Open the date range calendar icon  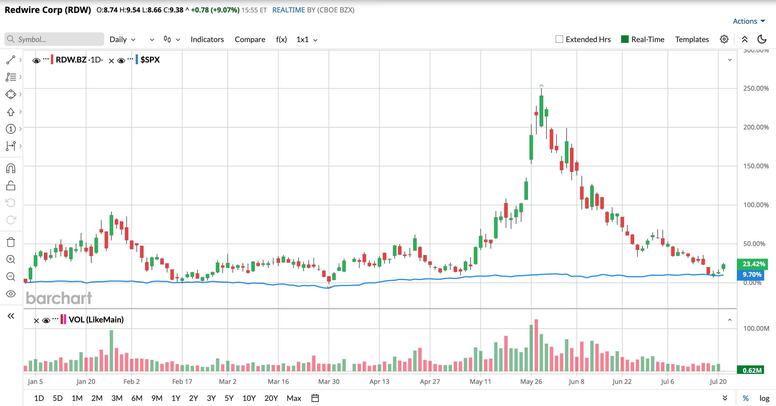click(315, 398)
